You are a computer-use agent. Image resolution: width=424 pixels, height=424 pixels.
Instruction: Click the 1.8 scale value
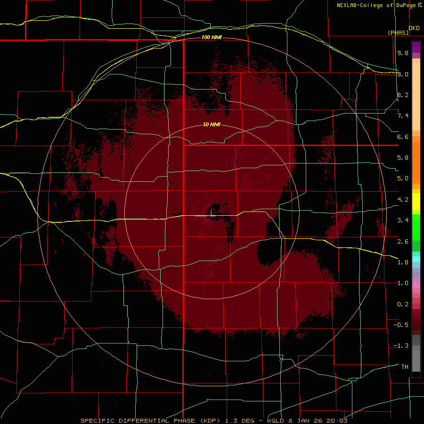point(403,262)
